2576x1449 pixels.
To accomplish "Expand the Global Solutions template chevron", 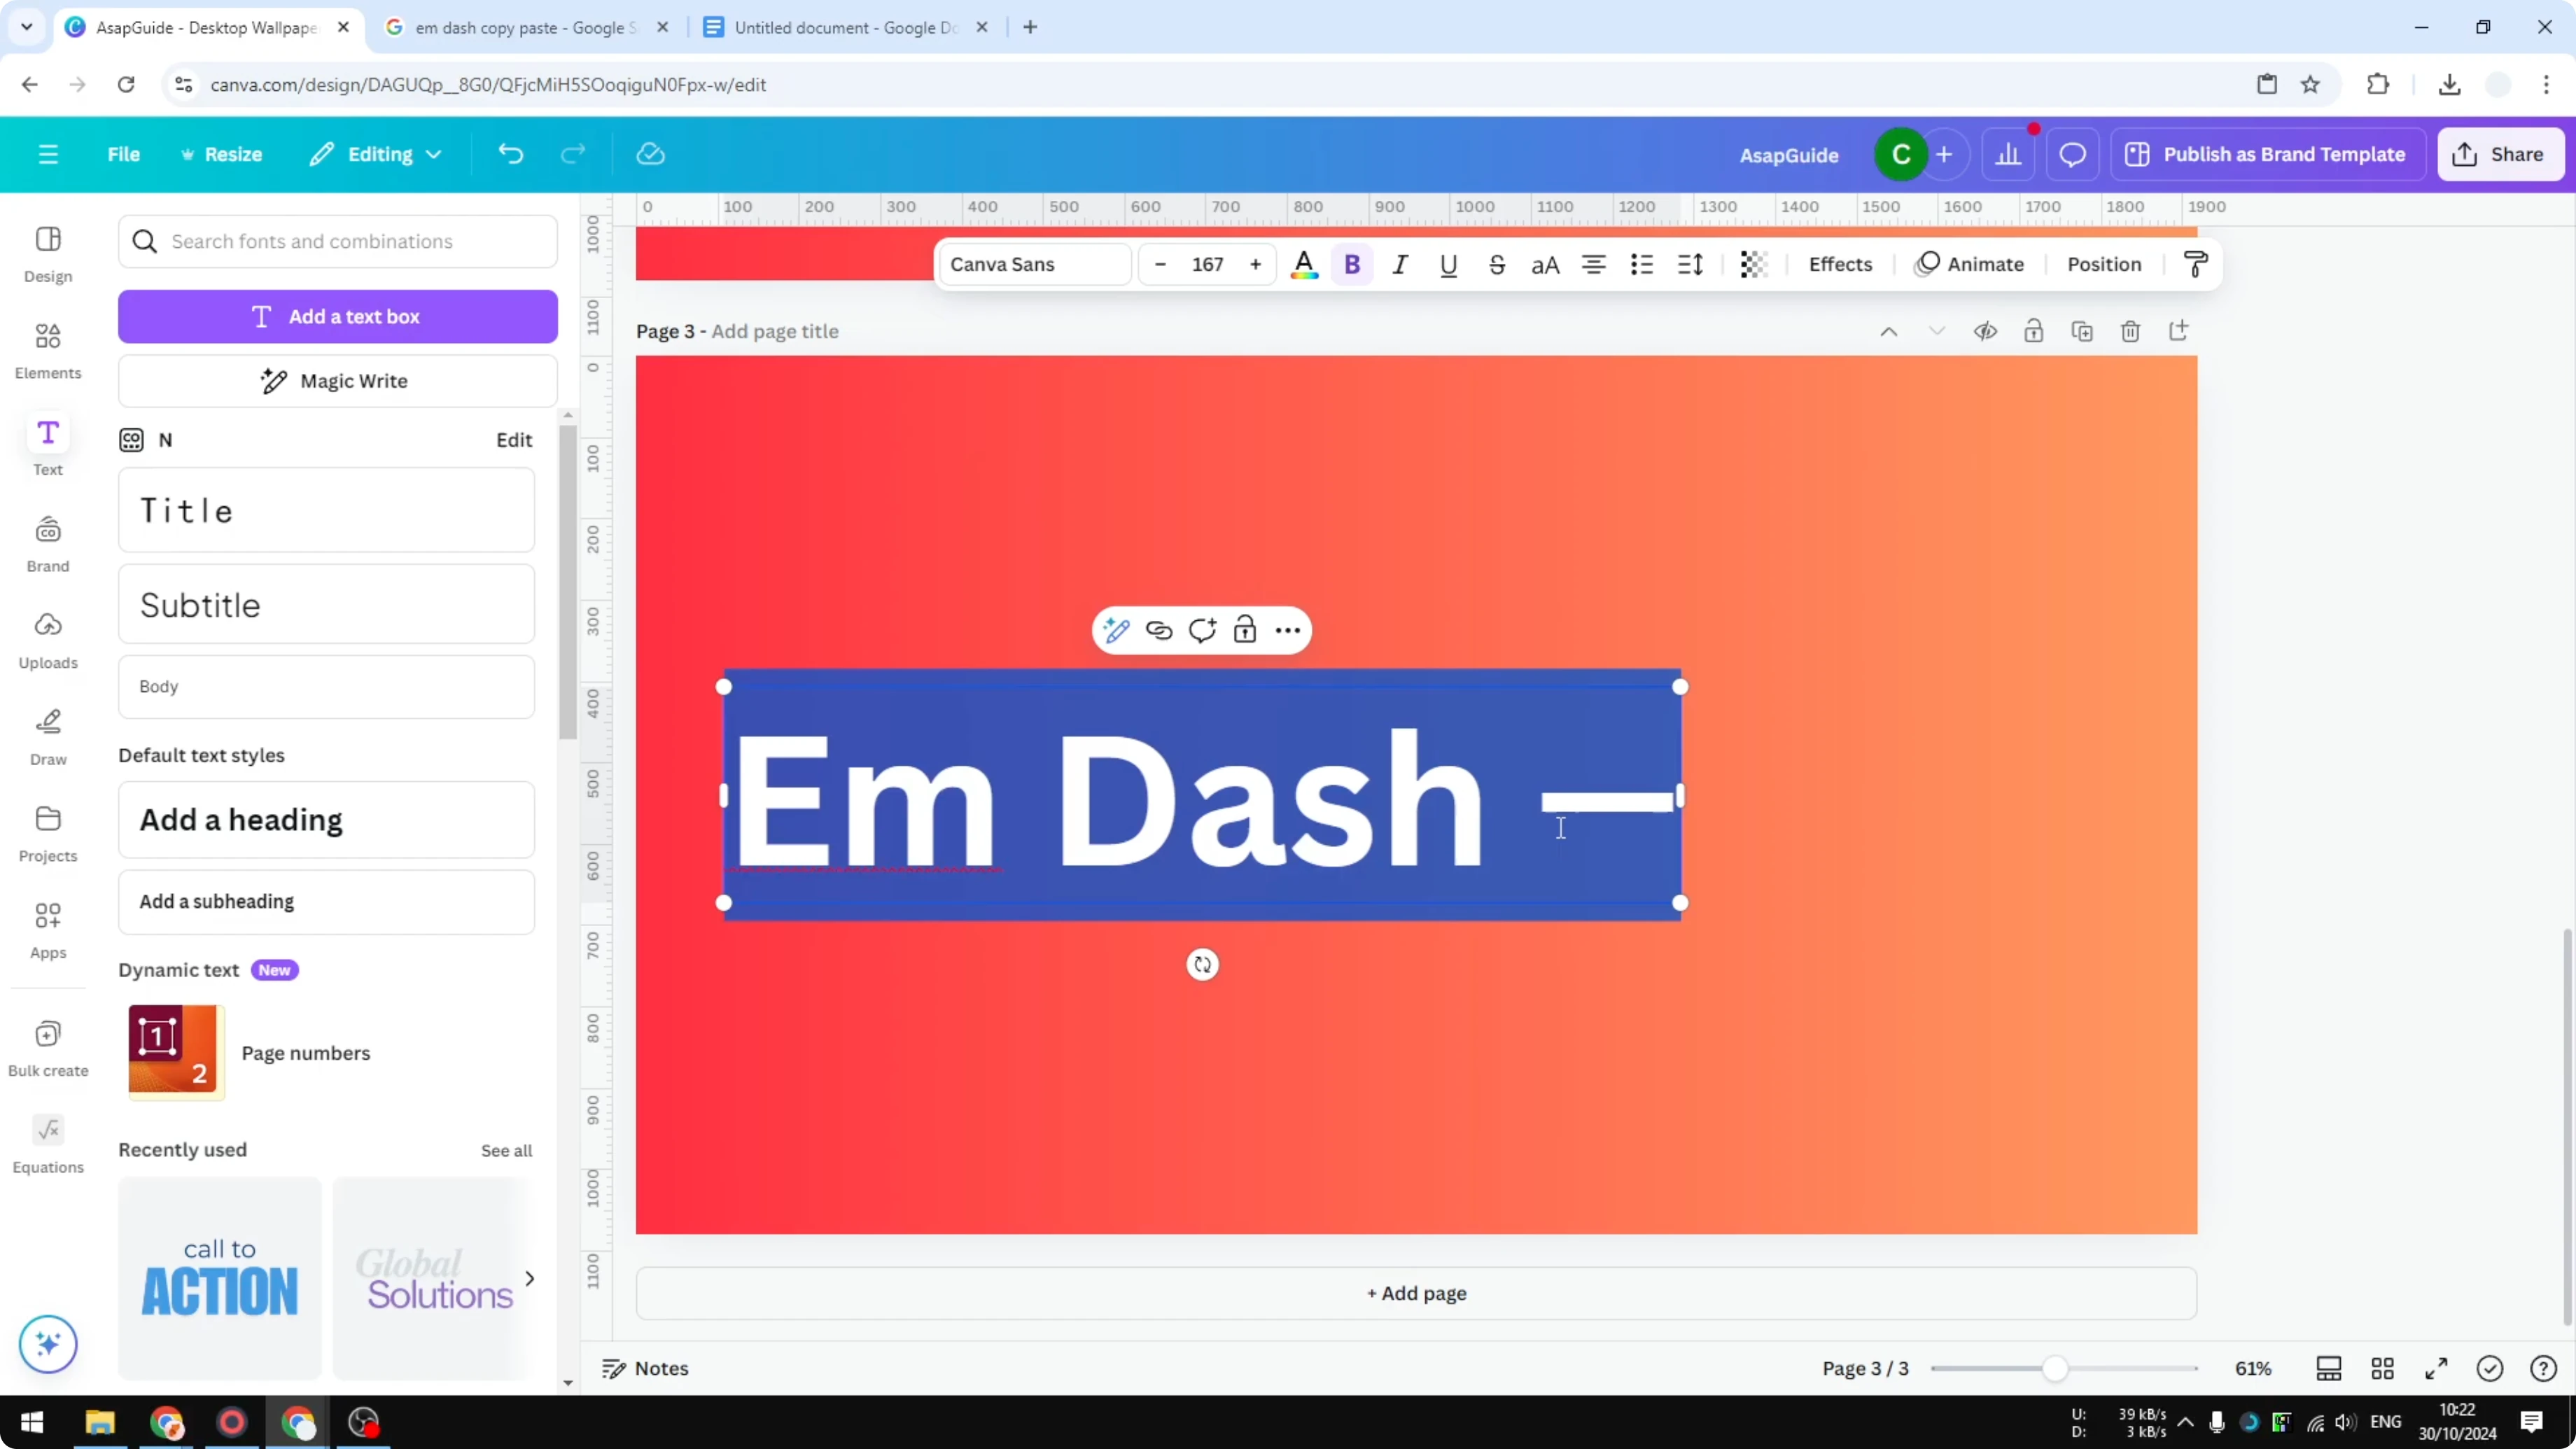I will (x=530, y=1278).
